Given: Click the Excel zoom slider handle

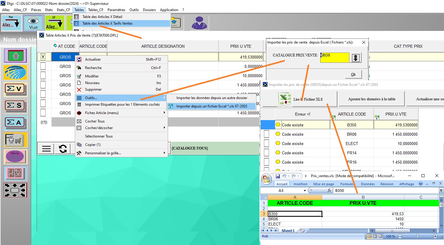Looking at the screenshot, I should (417, 236).
